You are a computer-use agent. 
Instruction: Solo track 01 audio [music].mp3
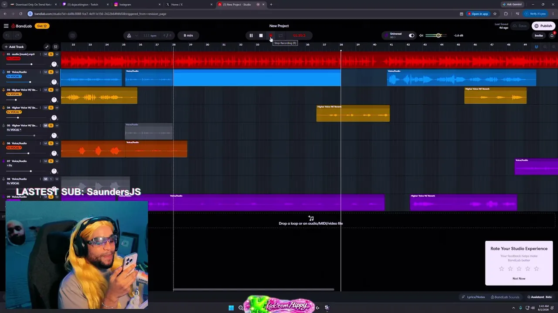pyautogui.click(x=51, y=54)
